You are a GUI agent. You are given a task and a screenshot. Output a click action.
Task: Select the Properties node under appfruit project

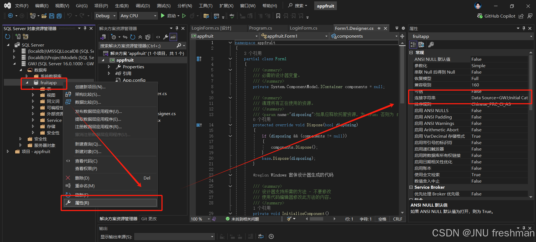133,67
